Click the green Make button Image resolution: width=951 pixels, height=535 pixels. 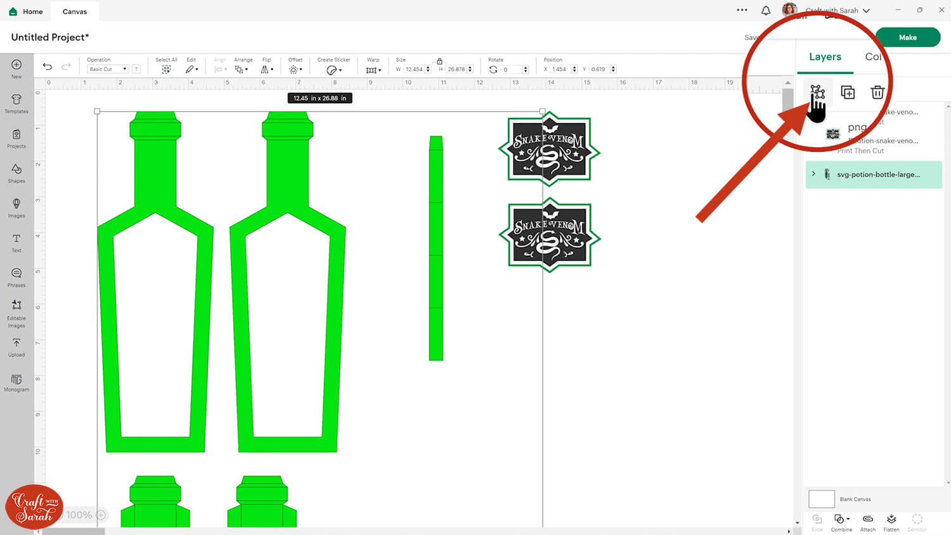point(907,37)
